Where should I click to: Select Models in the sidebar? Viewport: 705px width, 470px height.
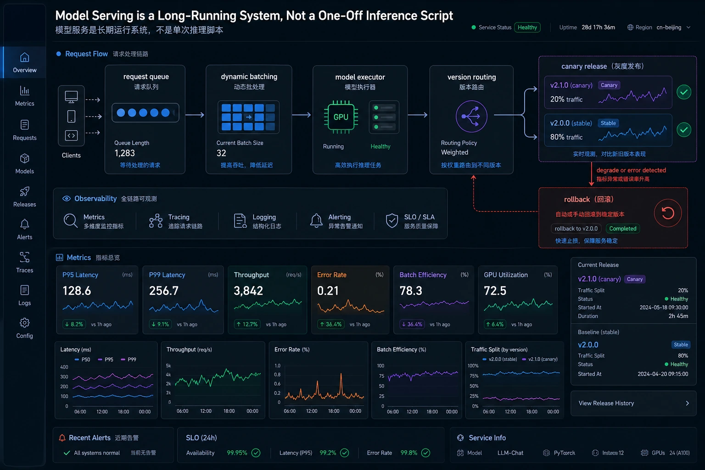coord(24,163)
